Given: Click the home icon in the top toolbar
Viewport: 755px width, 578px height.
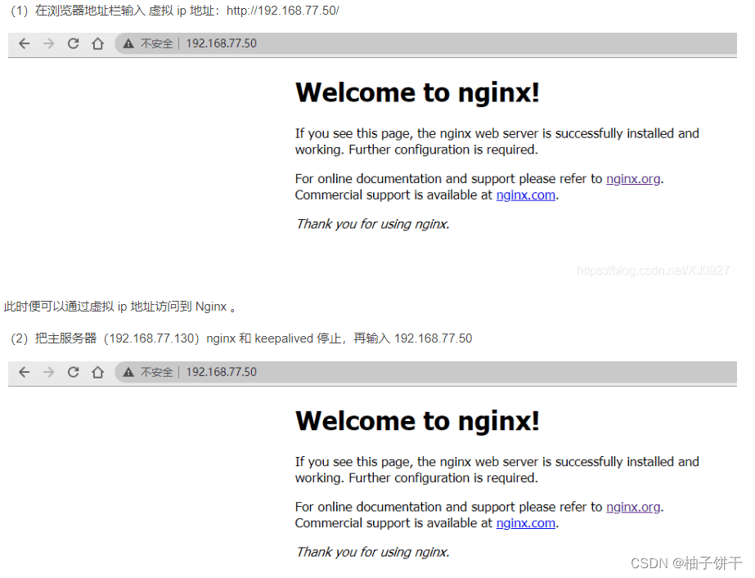Looking at the screenshot, I should (x=97, y=43).
